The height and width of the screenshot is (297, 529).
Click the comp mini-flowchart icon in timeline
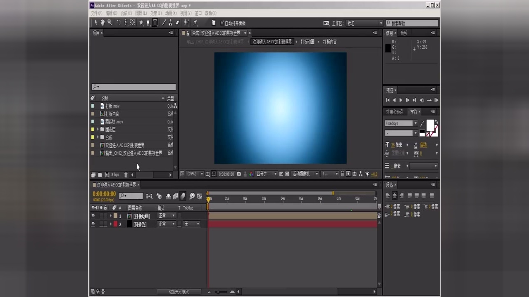pyautogui.click(x=149, y=196)
